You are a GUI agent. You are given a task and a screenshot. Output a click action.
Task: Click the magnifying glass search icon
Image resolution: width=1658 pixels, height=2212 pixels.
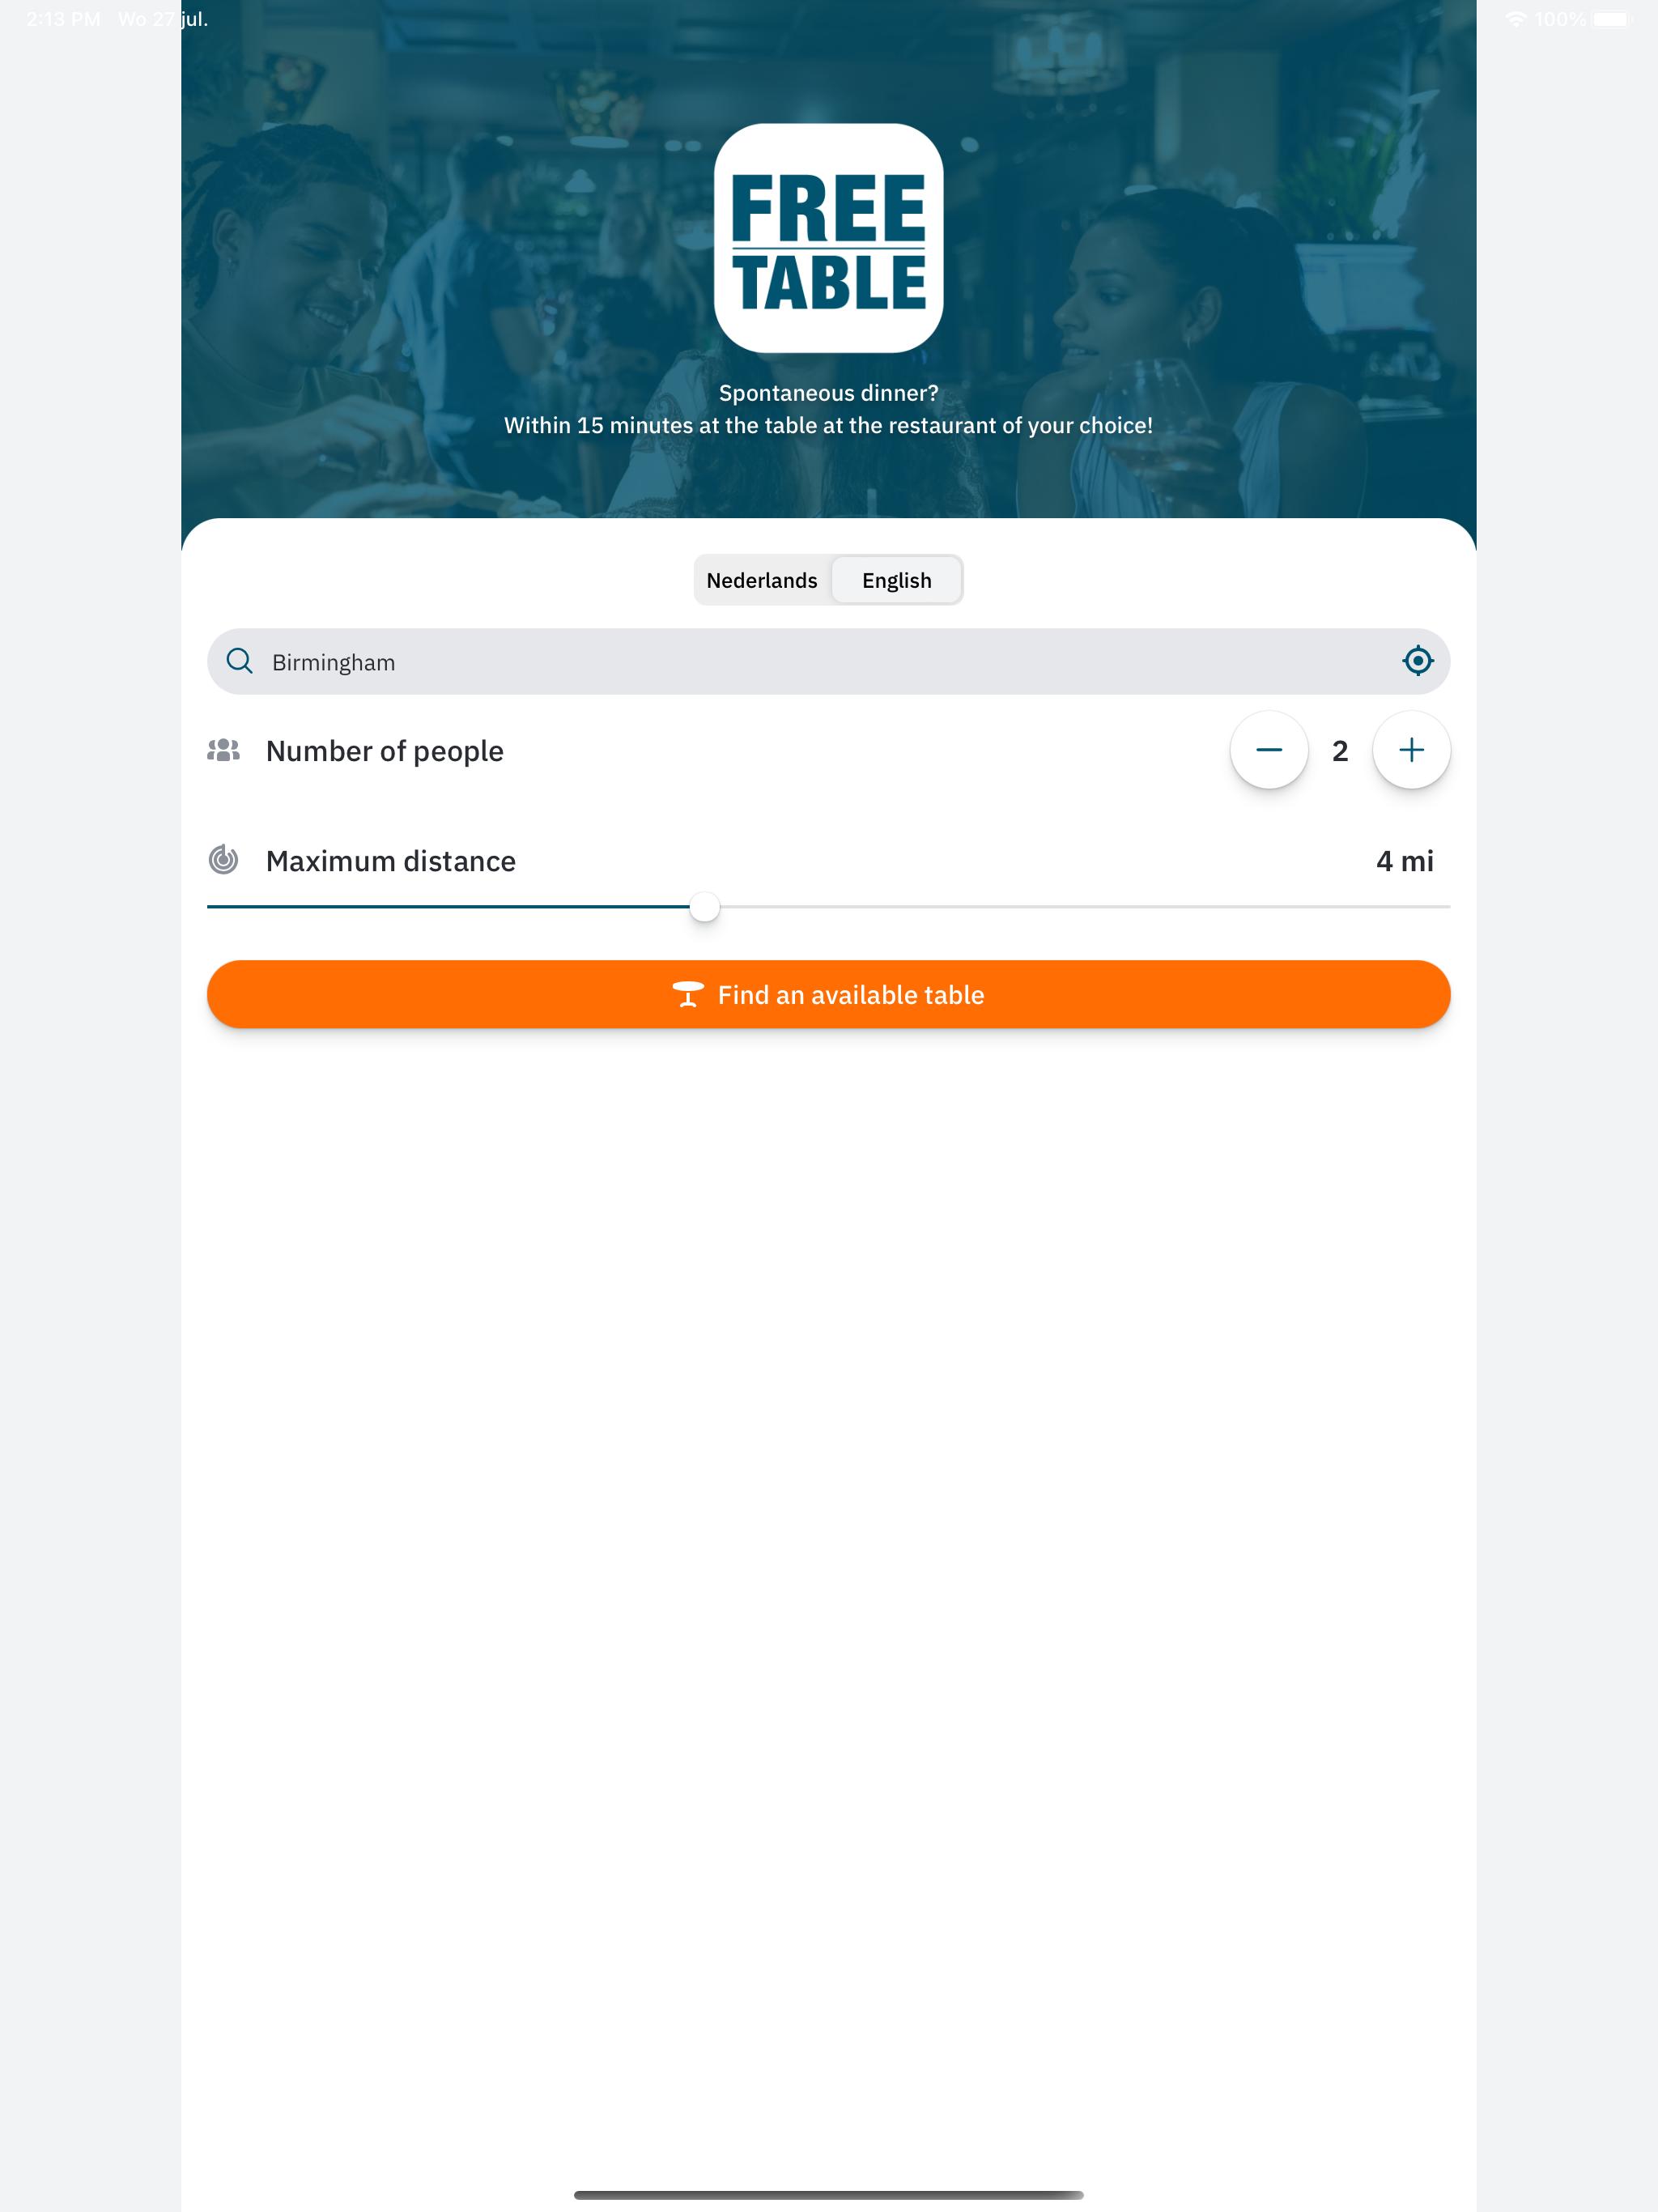pyautogui.click(x=240, y=661)
